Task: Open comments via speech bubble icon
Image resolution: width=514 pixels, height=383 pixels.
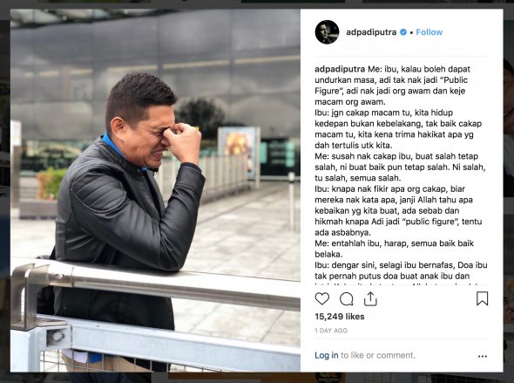Action: pyautogui.click(x=346, y=299)
